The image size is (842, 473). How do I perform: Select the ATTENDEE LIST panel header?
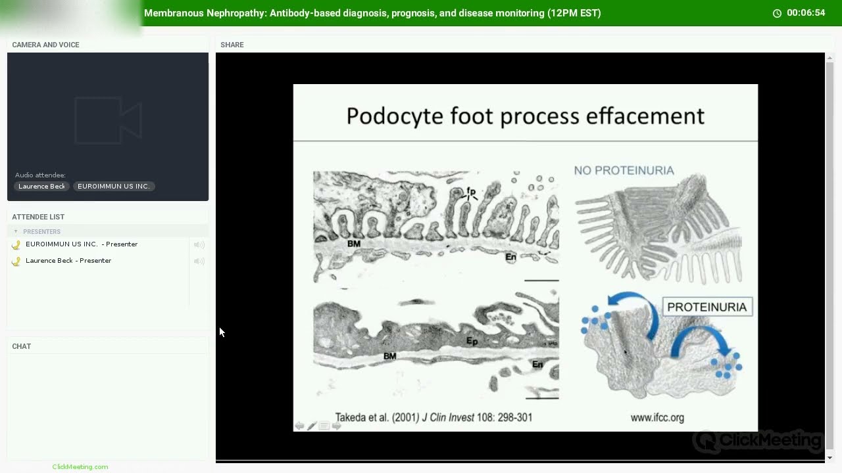click(x=38, y=217)
